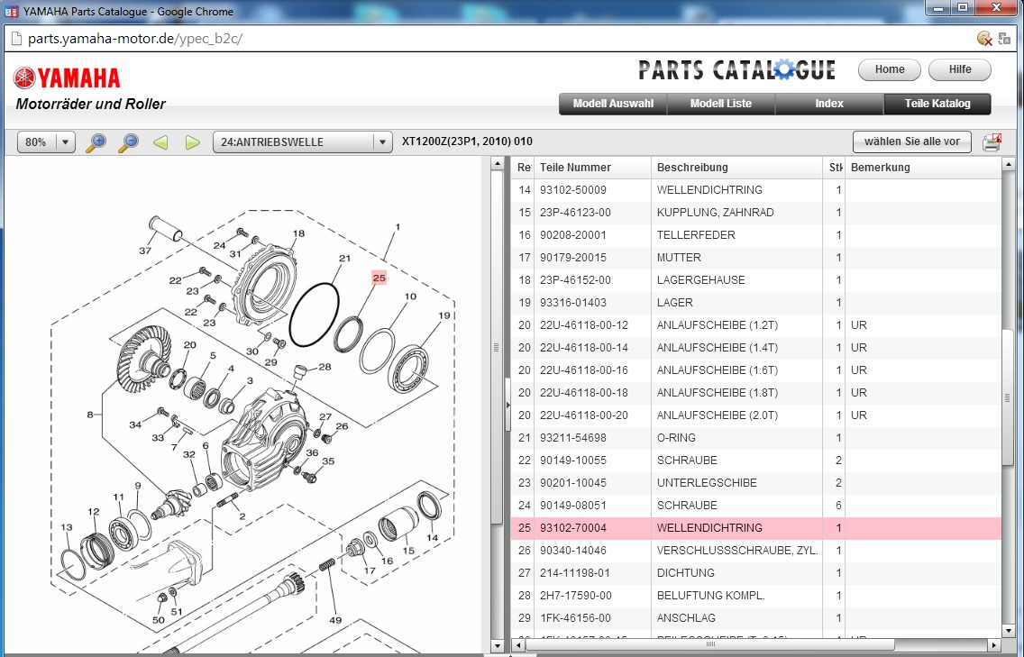
Task: Click the translate icon in address bar
Action: tap(1004, 39)
